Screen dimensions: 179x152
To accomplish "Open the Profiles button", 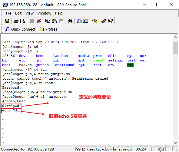I will point(48,29).
